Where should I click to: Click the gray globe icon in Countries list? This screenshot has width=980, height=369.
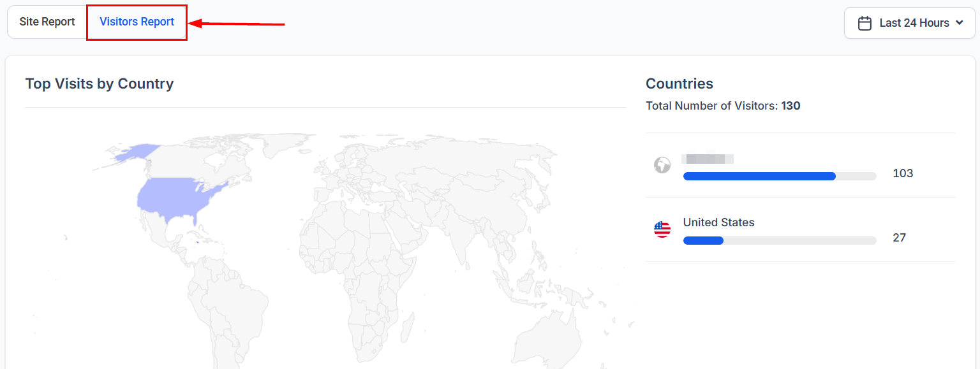click(x=662, y=166)
